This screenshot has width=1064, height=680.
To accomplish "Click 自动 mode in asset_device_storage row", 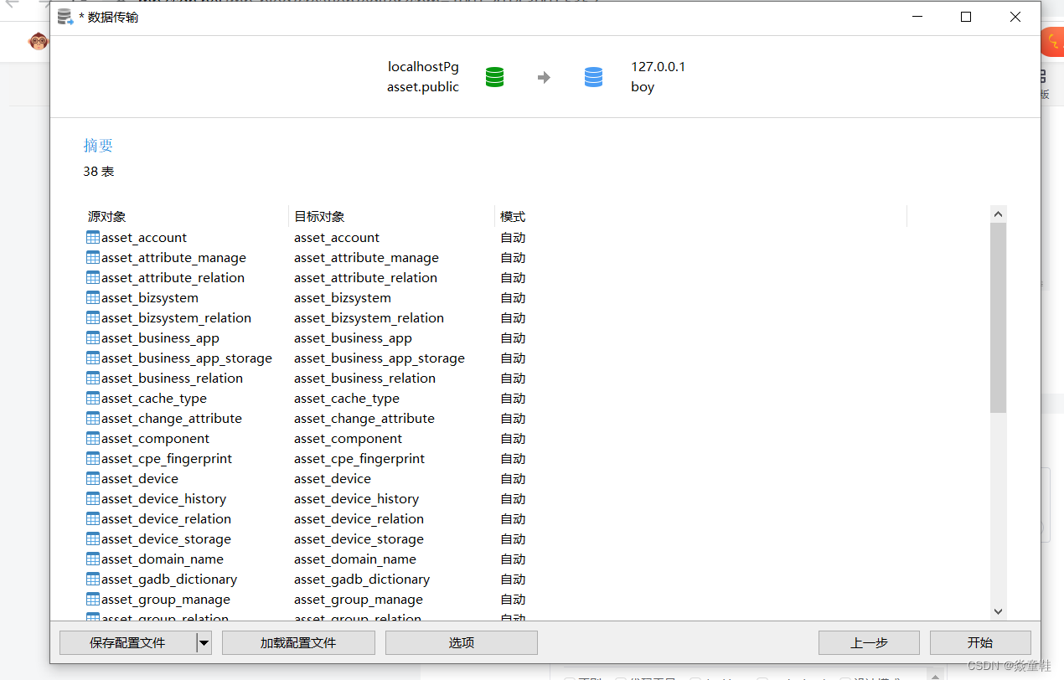I will 513,539.
